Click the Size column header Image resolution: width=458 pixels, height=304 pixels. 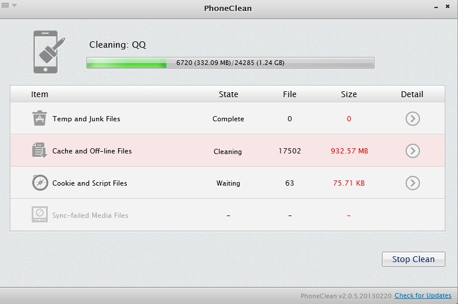coord(349,94)
